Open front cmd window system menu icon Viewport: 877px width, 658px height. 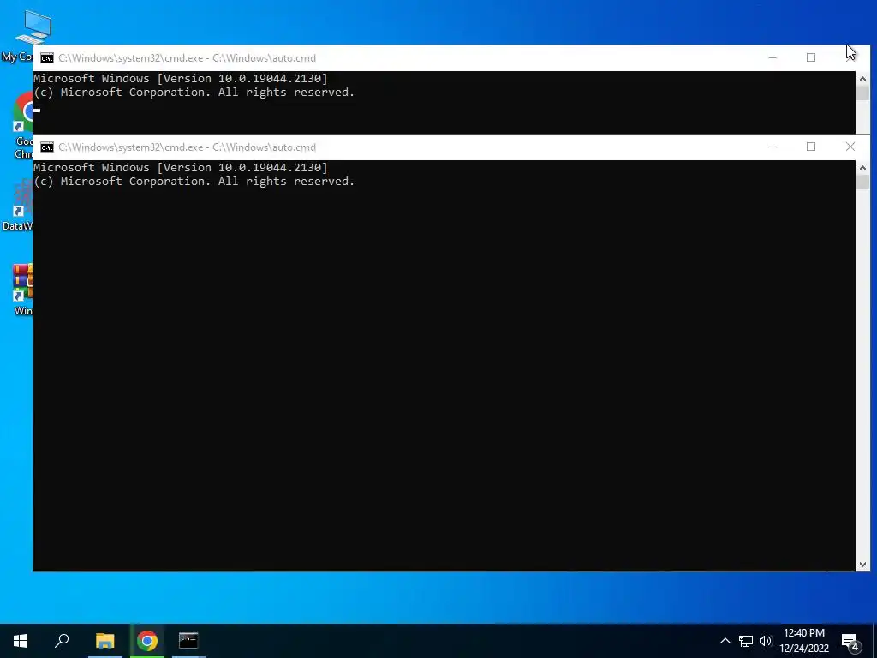pos(47,147)
